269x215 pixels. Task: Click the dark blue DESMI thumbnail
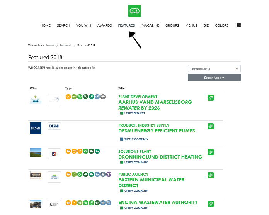coord(36,128)
